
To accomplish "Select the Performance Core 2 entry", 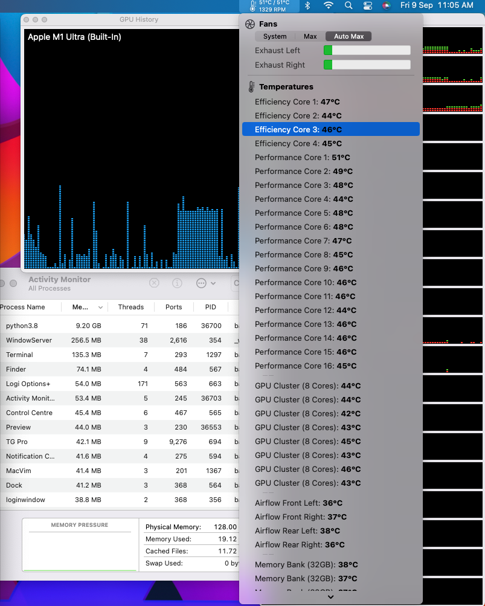I will [x=331, y=171].
